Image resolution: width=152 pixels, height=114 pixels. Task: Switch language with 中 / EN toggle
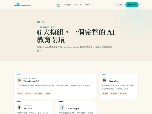[119, 5]
